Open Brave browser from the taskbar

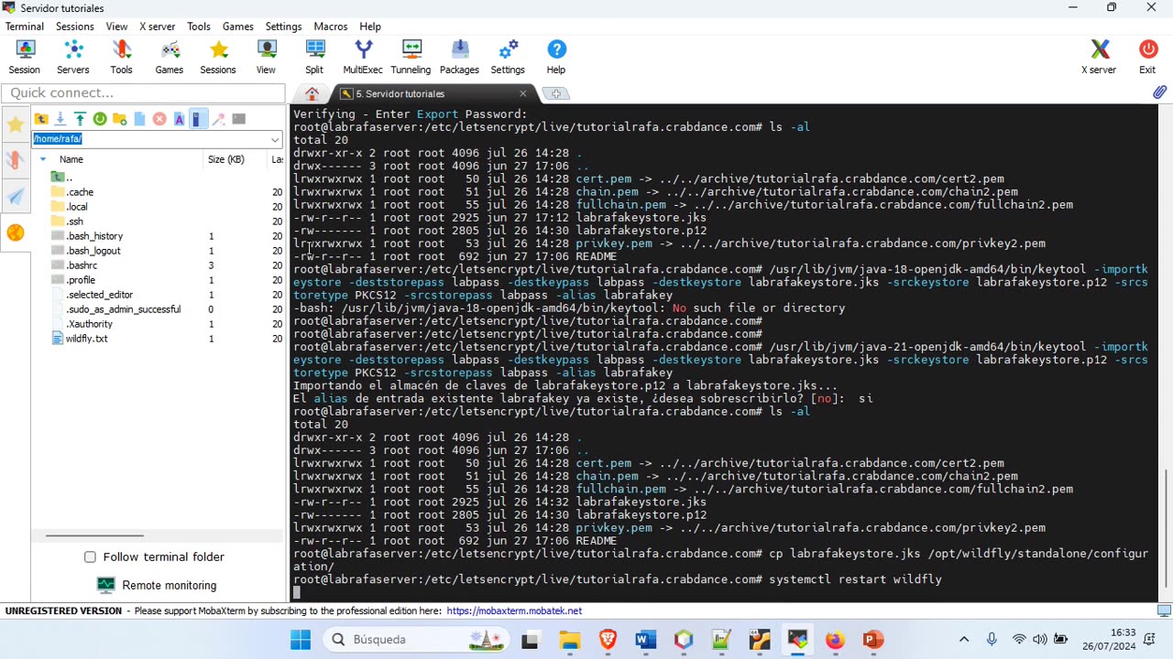pos(608,640)
